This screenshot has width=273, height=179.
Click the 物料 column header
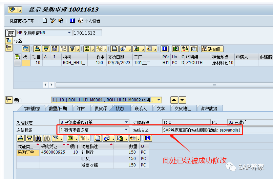coord(74,57)
